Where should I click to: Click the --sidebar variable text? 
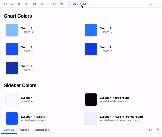click(x=27, y=101)
